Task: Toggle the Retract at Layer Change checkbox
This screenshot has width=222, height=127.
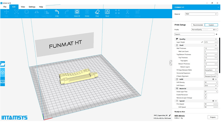Action: 205,98
